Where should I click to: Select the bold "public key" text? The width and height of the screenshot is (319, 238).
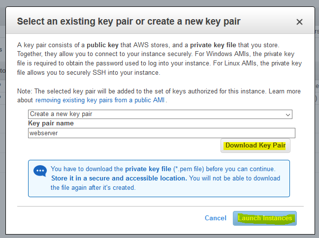(102, 45)
